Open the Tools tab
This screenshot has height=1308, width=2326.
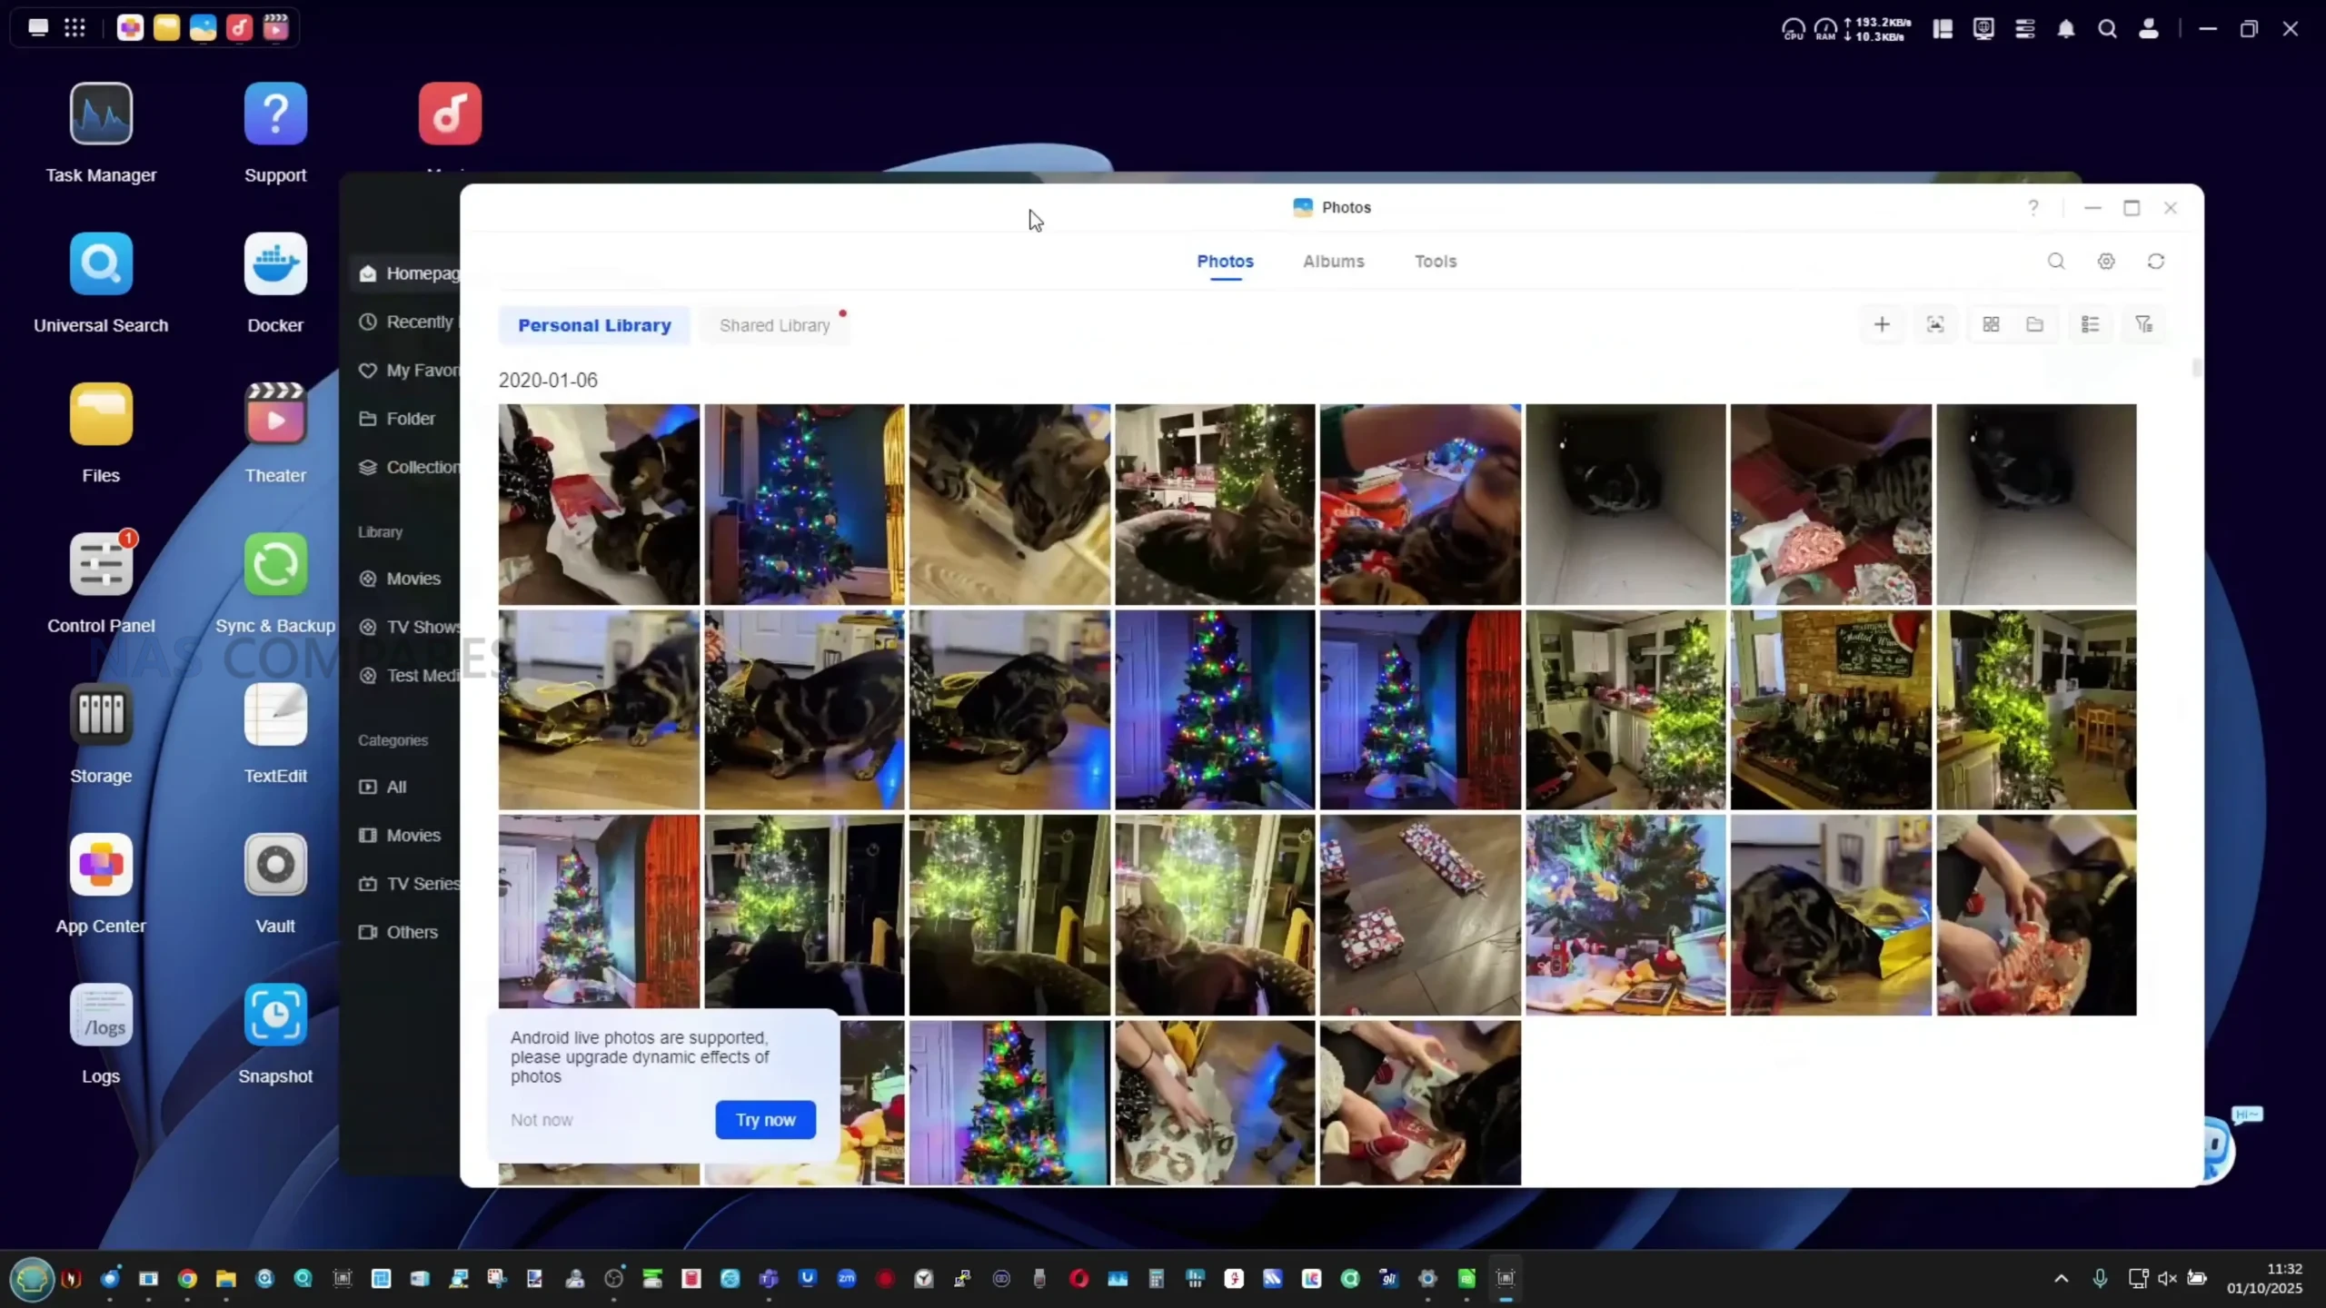(x=1435, y=262)
